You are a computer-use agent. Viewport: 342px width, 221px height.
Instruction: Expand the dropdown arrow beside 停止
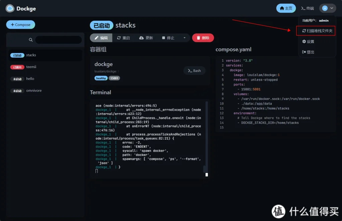coord(184,38)
